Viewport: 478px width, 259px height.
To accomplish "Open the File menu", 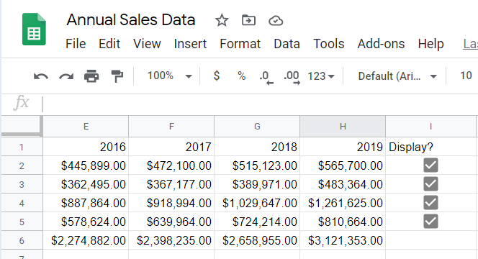I will click(x=76, y=44).
